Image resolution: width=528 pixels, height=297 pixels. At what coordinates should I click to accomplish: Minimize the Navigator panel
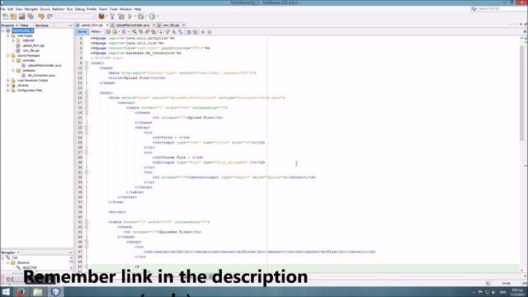tap(70, 252)
